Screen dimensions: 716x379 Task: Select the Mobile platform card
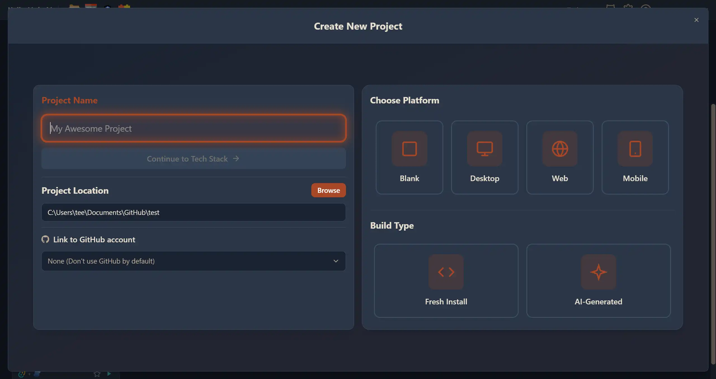click(x=635, y=157)
